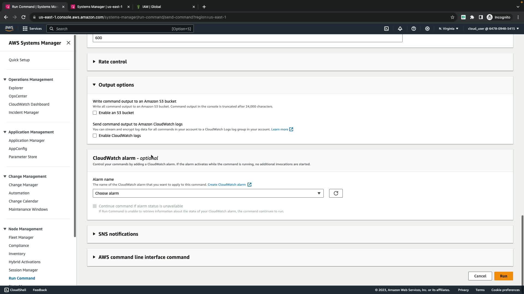Enable an S3 bucket checkbox
This screenshot has height=294, width=524.
[95, 113]
